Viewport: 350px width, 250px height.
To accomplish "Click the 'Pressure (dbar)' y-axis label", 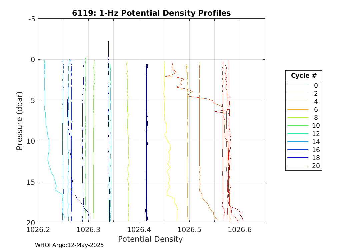I will 20,120.
